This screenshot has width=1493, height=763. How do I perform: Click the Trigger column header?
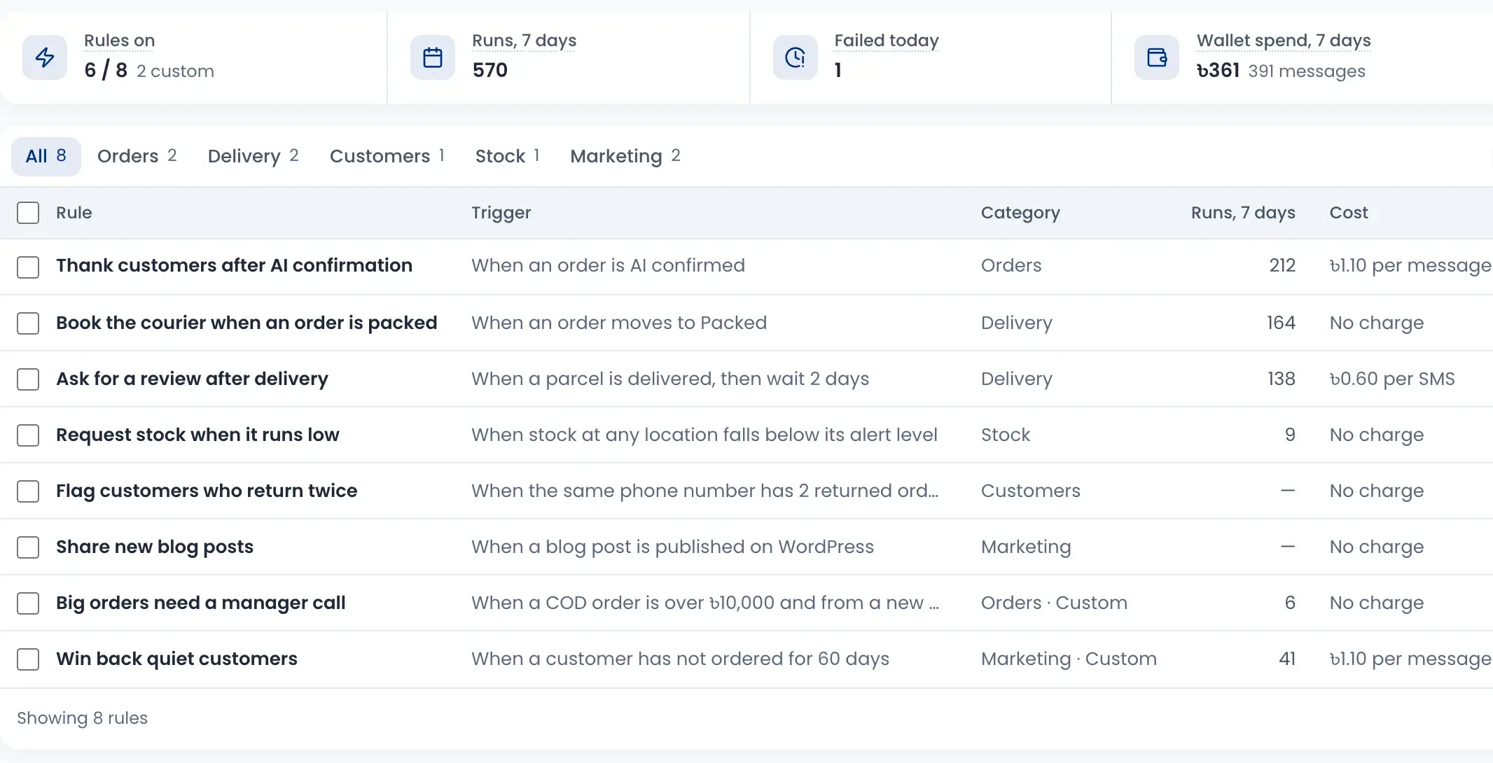(501, 213)
